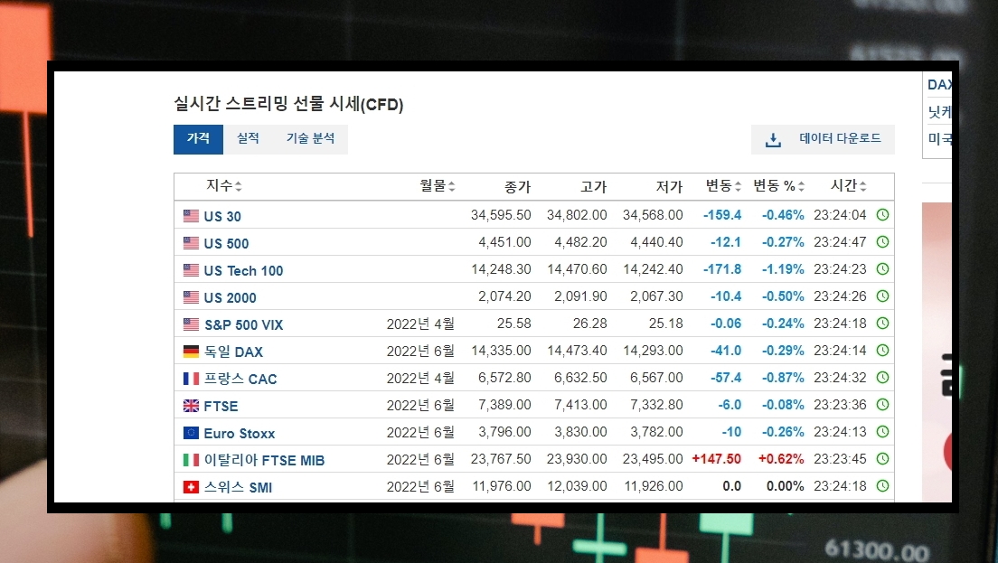This screenshot has height=563, width=998.
Task: Click the clock icon in US 2000 row
Action: (x=882, y=296)
